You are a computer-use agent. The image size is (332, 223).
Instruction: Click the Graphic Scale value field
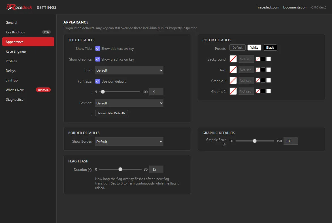291,141
